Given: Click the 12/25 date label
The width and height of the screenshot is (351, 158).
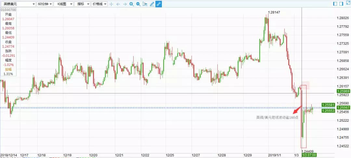Looking at the screenshot, I should pos(170,155).
